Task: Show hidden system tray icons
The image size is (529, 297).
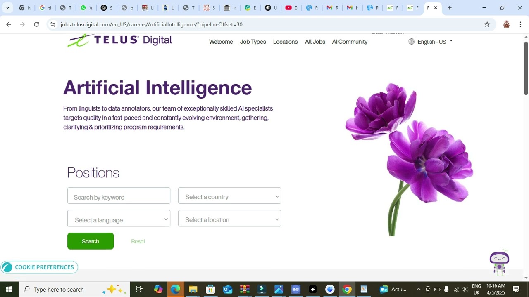Action: click(418, 289)
